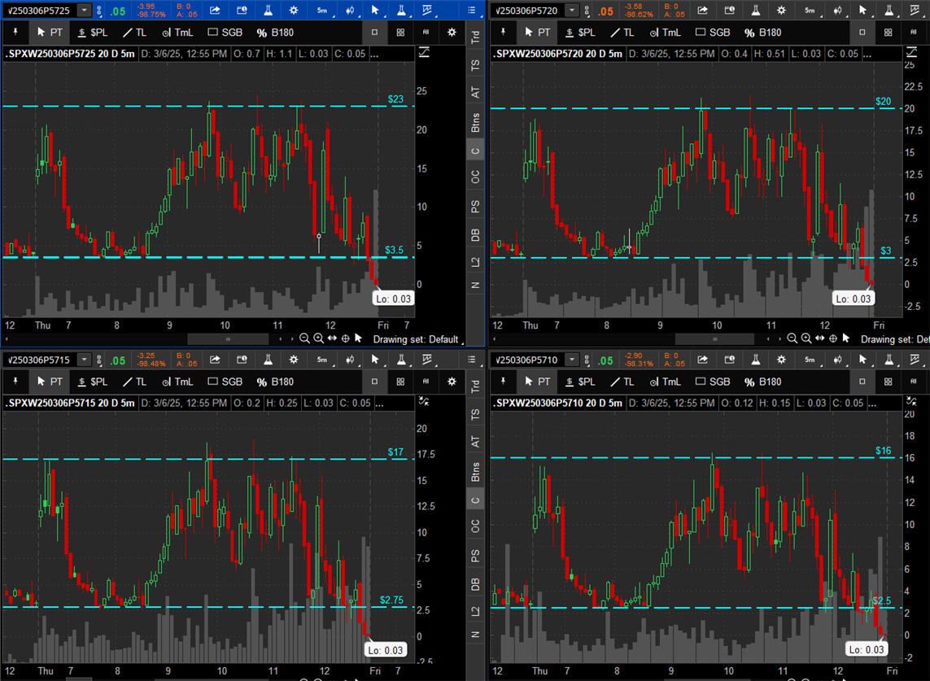
Task: Click the % B180 button in the P5720 toolbar
Action: (762, 33)
